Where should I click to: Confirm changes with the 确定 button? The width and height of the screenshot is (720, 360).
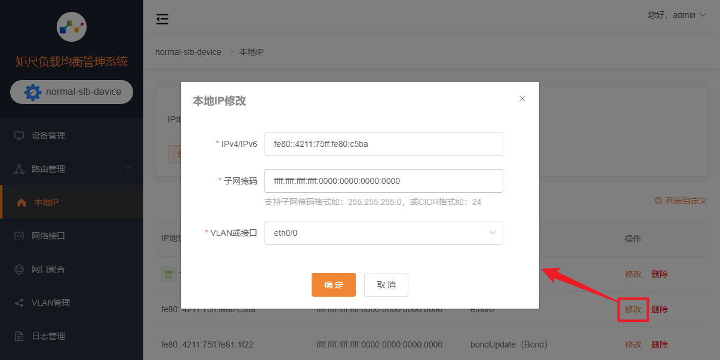click(333, 285)
